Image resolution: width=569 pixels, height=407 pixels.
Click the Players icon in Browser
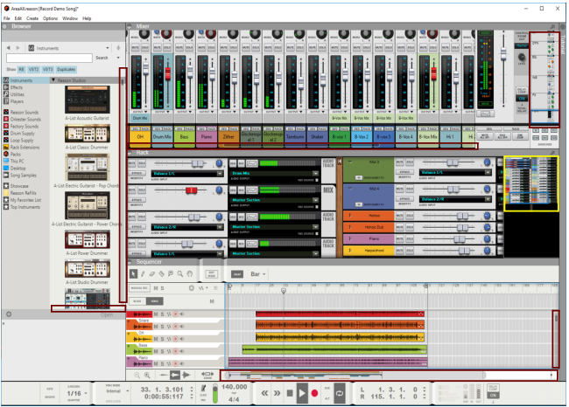(x=6, y=101)
